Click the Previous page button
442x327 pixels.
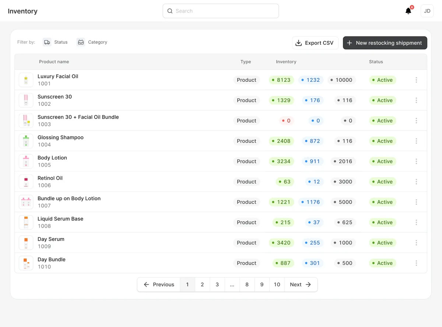pyautogui.click(x=159, y=284)
